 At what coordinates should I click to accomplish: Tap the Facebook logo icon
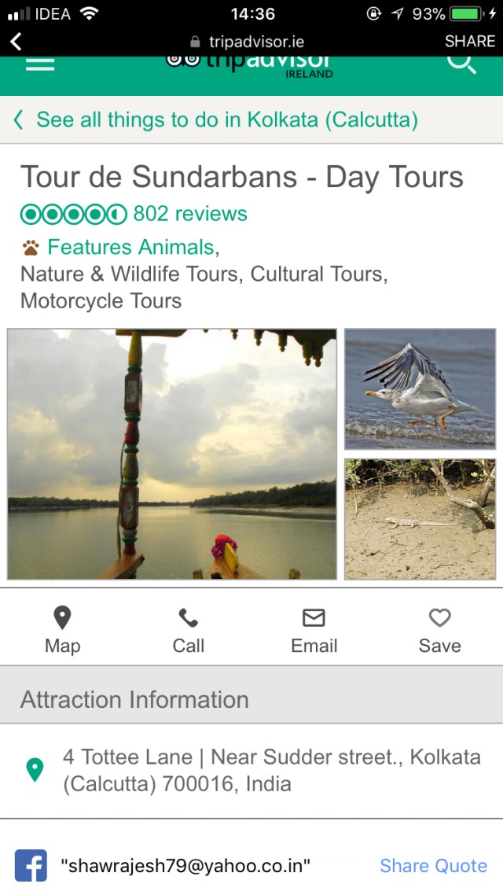[x=31, y=865]
